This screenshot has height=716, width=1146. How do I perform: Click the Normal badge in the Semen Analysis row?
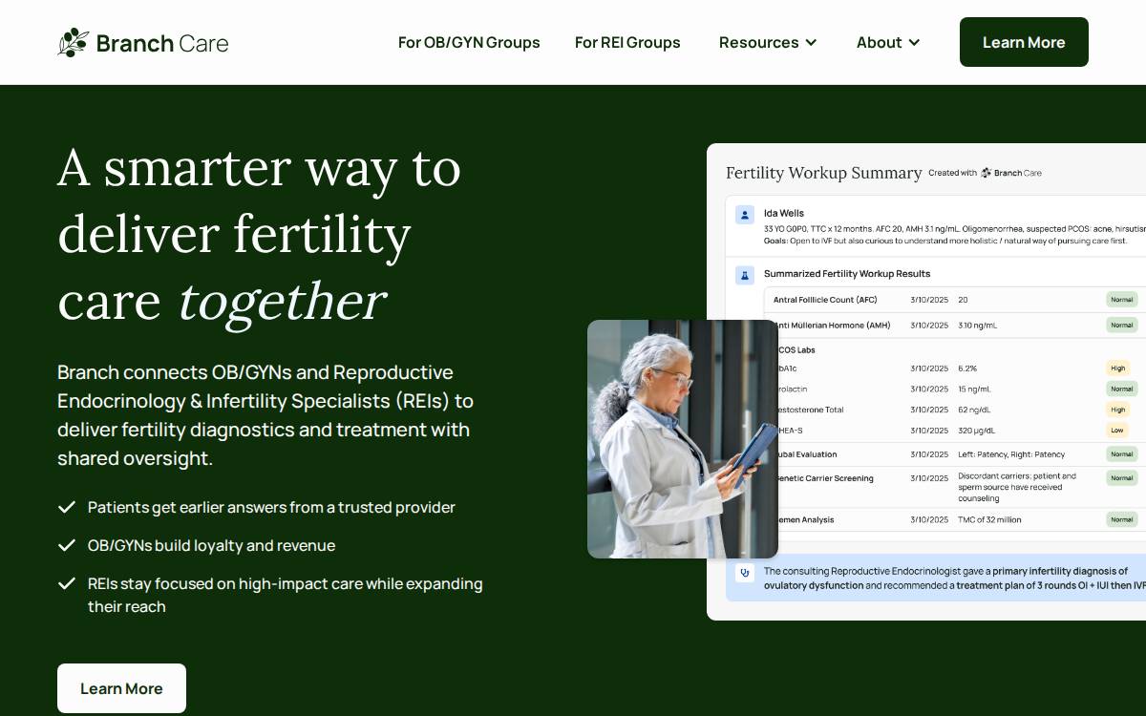pos(1121,519)
